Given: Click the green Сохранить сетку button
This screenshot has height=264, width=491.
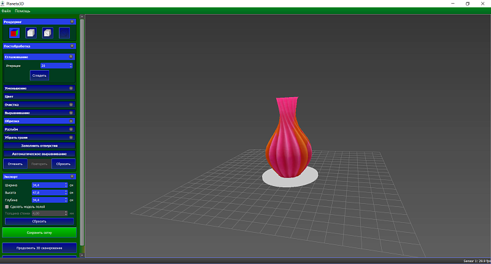Looking at the screenshot, I should click(x=39, y=233).
